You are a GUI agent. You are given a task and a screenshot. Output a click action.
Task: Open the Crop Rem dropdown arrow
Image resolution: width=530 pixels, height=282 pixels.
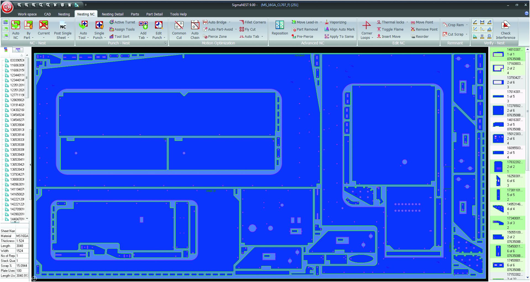(x=467, y=25)
